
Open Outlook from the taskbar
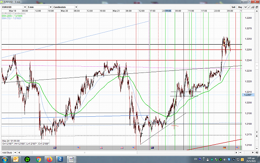point(16,160)
